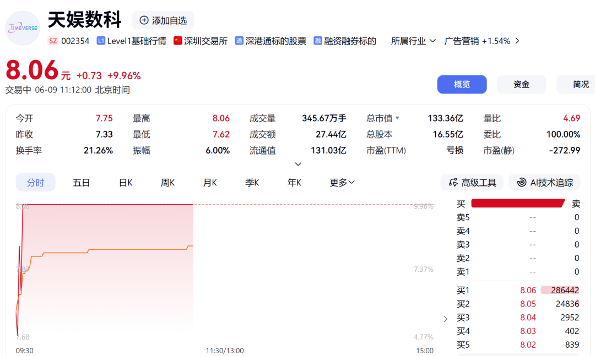Open the 广告营销 +1.54% industry link
Screen dimensions: 595x356
(477, 41)
